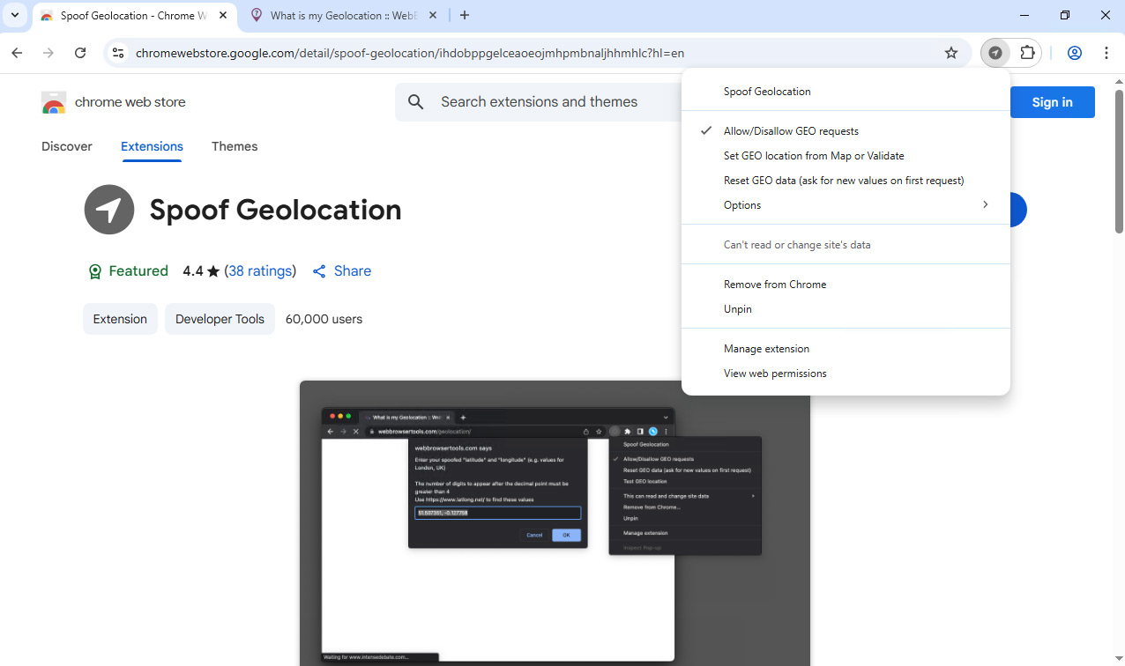Open a new tab with plus button
Viewport: 1125px width, 666px height.
click(465, 15)
